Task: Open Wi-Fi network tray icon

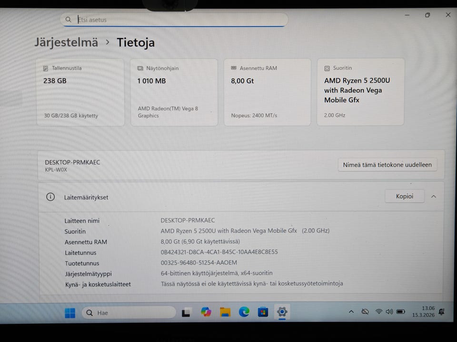Action: point(378,312)
